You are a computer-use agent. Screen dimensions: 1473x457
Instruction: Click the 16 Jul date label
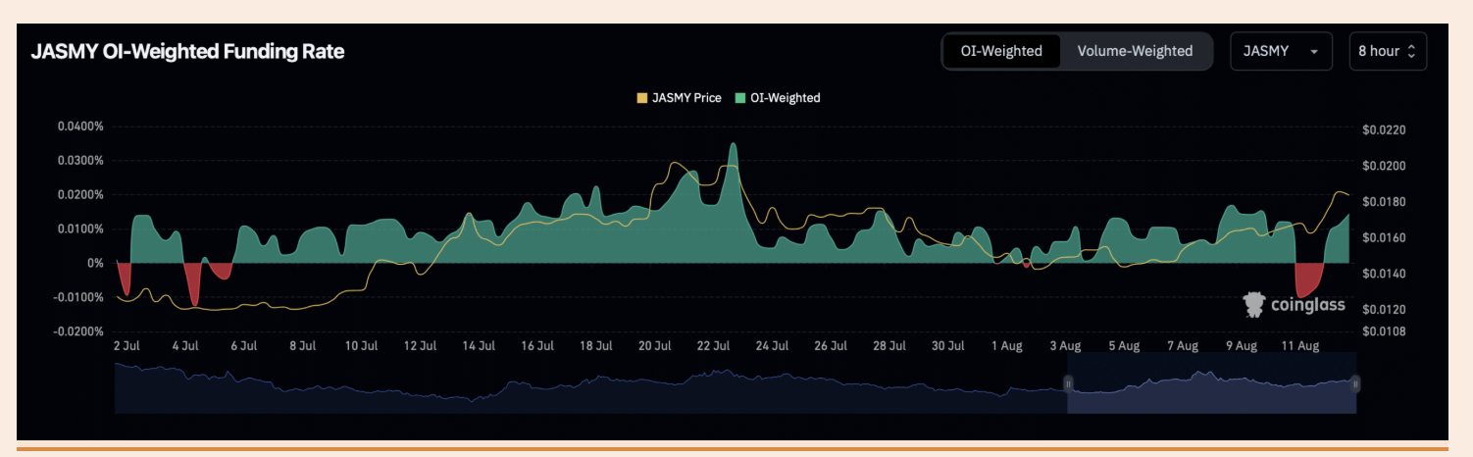[x=537, y=346]
